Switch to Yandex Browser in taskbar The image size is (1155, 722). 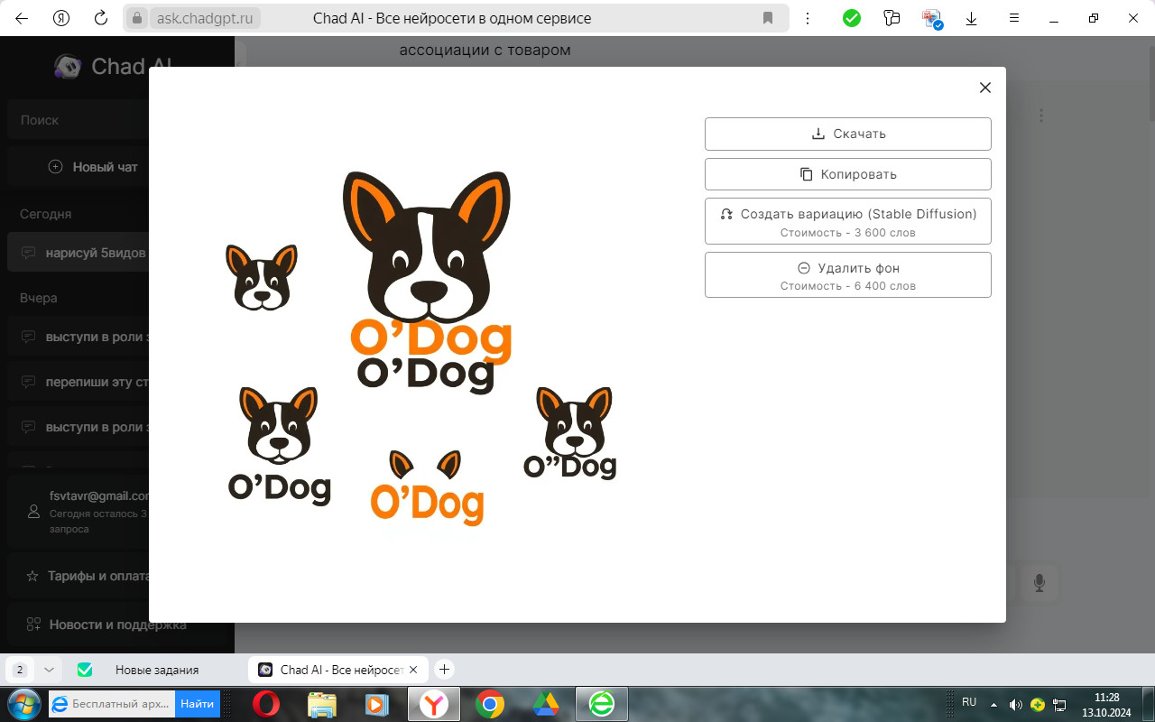(x=434, y=704)
